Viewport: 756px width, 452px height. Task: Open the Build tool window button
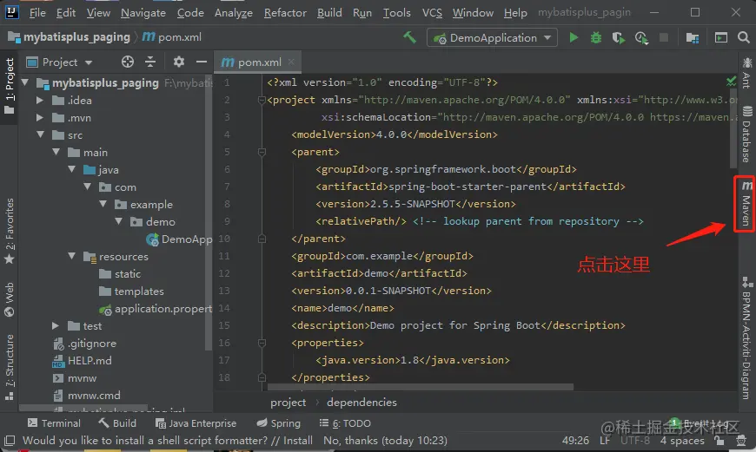coord(117,423)
